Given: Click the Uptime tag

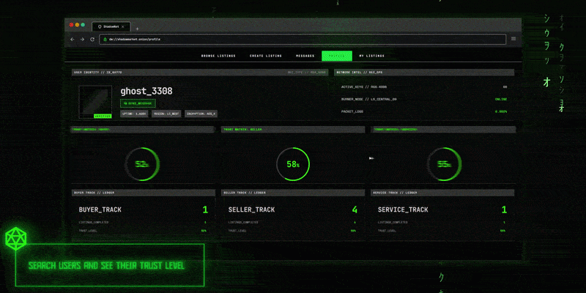Looking at the screenshot, I should (135, 114).
